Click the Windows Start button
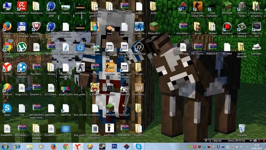The width and height of the screenshot is (266, 150). 5,146
